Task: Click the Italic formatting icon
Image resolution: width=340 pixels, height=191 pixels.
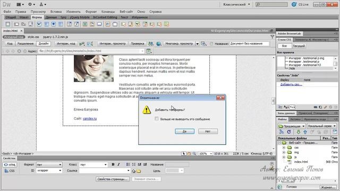Action: coord(118,164)
